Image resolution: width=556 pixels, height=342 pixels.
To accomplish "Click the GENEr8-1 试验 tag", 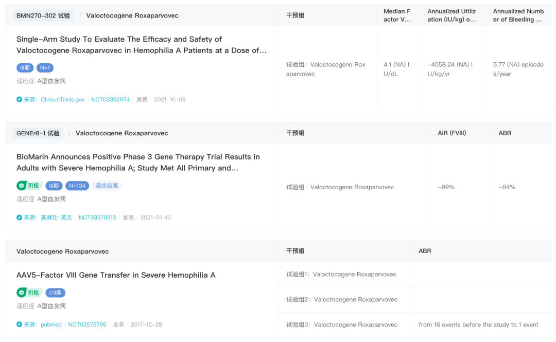I will coord(38,133).
